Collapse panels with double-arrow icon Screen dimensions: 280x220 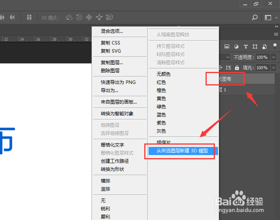(277, 27)
